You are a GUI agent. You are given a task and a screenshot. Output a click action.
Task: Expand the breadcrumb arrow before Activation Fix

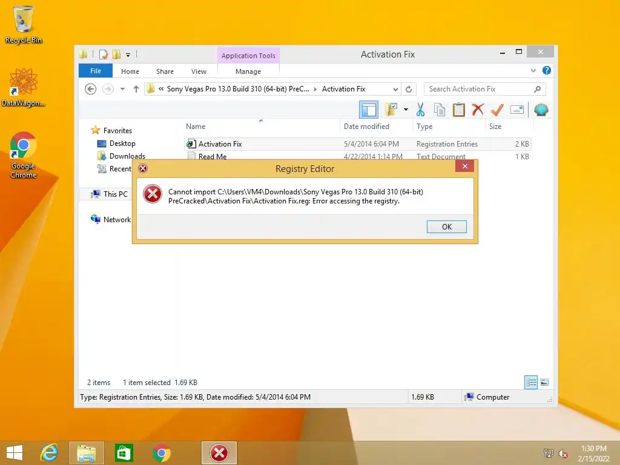click(315, 90)
